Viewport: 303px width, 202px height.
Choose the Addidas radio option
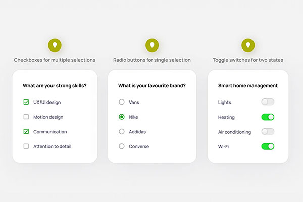[122, 132]
